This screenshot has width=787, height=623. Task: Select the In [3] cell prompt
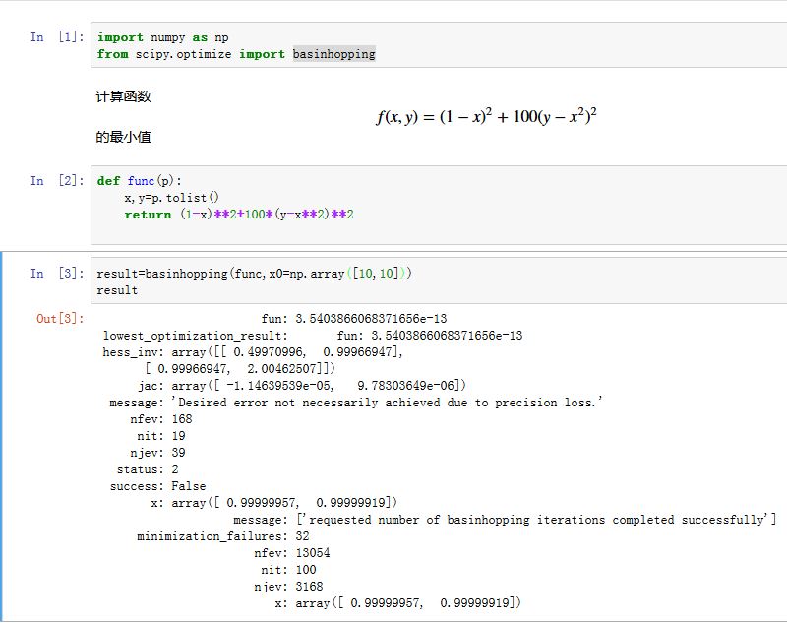tap(56, 274)
